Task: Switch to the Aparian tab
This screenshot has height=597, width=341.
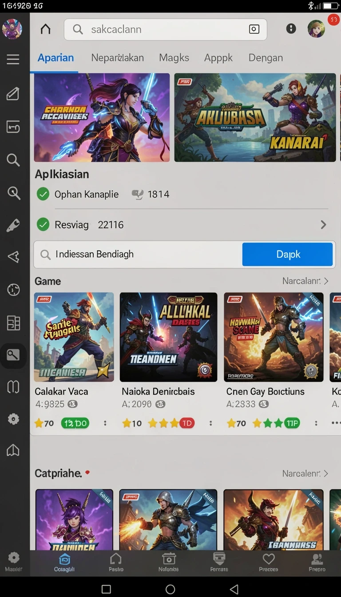Action: tap(56, 58)
